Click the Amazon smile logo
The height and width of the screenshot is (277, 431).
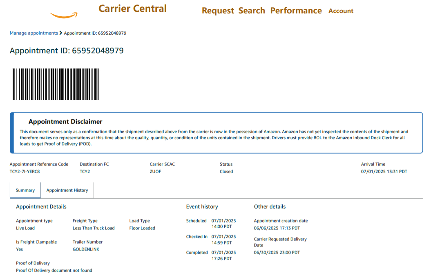64,15
